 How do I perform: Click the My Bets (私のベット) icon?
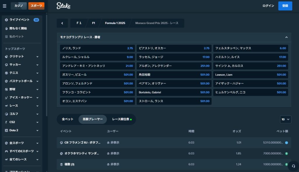coord(6,37)
